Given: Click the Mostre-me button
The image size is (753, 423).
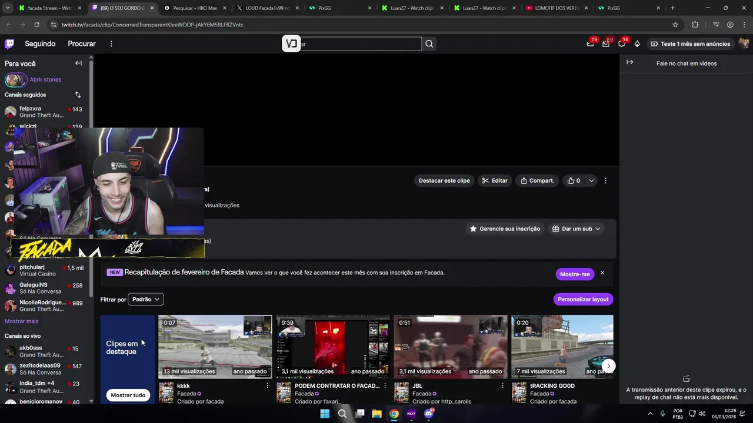Looking at the screenshot, I should (x=575, y=274).
